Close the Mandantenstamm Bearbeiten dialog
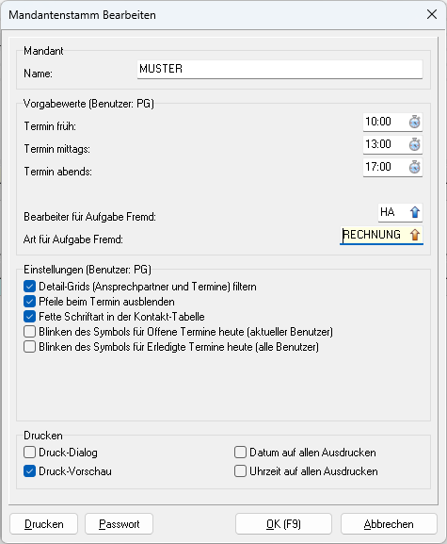The width and height of the screenshot is (447, 544). 432,14
